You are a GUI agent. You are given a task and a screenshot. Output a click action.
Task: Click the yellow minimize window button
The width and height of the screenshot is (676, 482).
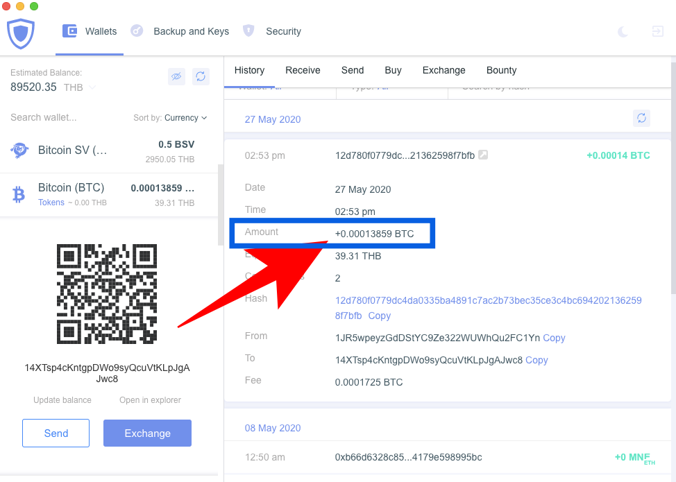20,6
